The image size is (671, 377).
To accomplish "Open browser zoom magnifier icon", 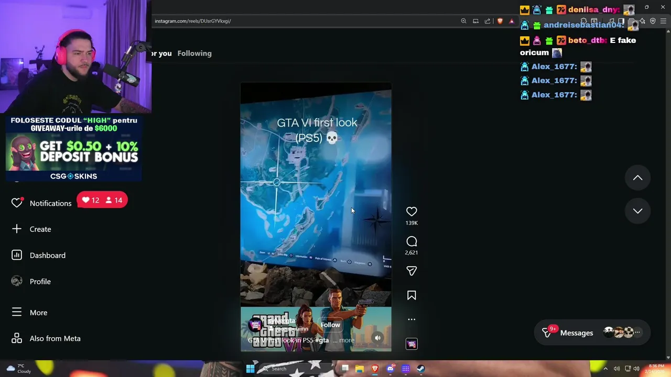I will click(463, 21).
